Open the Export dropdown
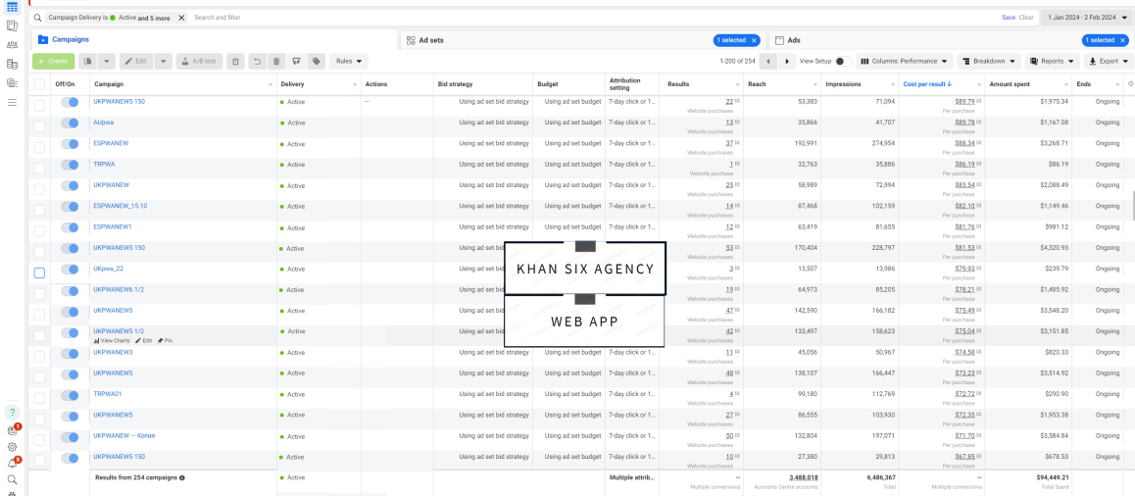Screen dimensions: 1135x496 point(1109,62)
